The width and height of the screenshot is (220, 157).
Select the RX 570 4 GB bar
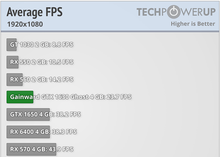[31, 149]
